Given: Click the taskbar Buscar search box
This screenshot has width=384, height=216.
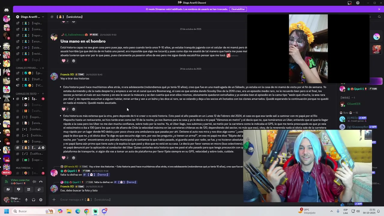Looking at the screenshot, I should click(33, 211).
